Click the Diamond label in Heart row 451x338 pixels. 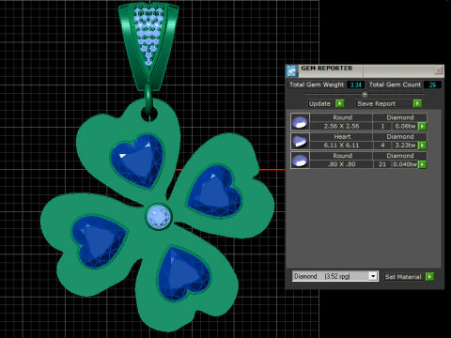click(x=400, y=137)
